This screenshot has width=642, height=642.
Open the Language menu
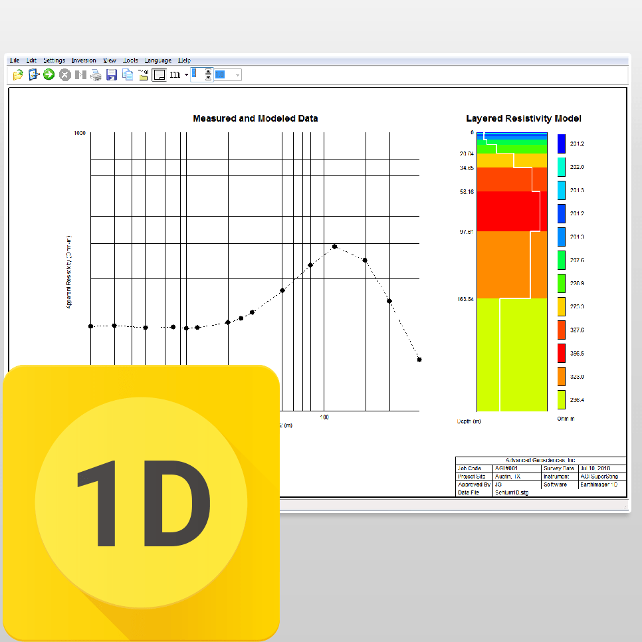coord(158,60)
